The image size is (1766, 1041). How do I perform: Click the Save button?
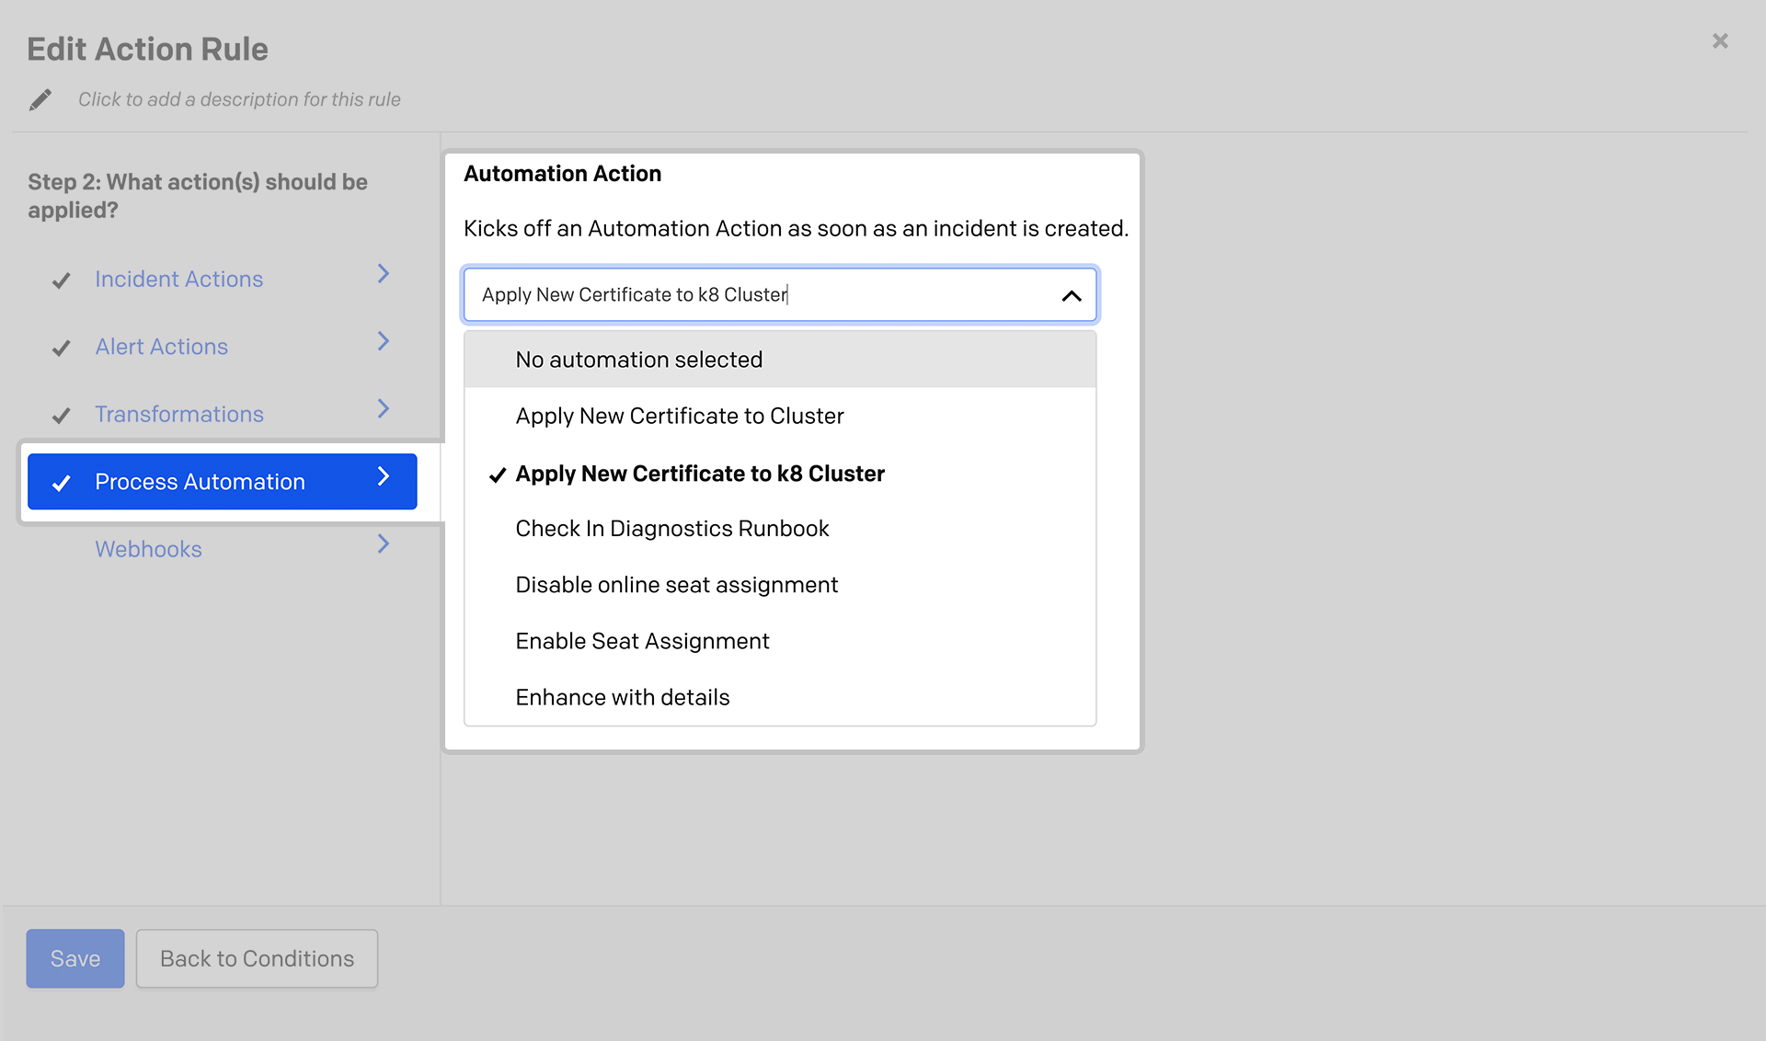pos(73,958)
